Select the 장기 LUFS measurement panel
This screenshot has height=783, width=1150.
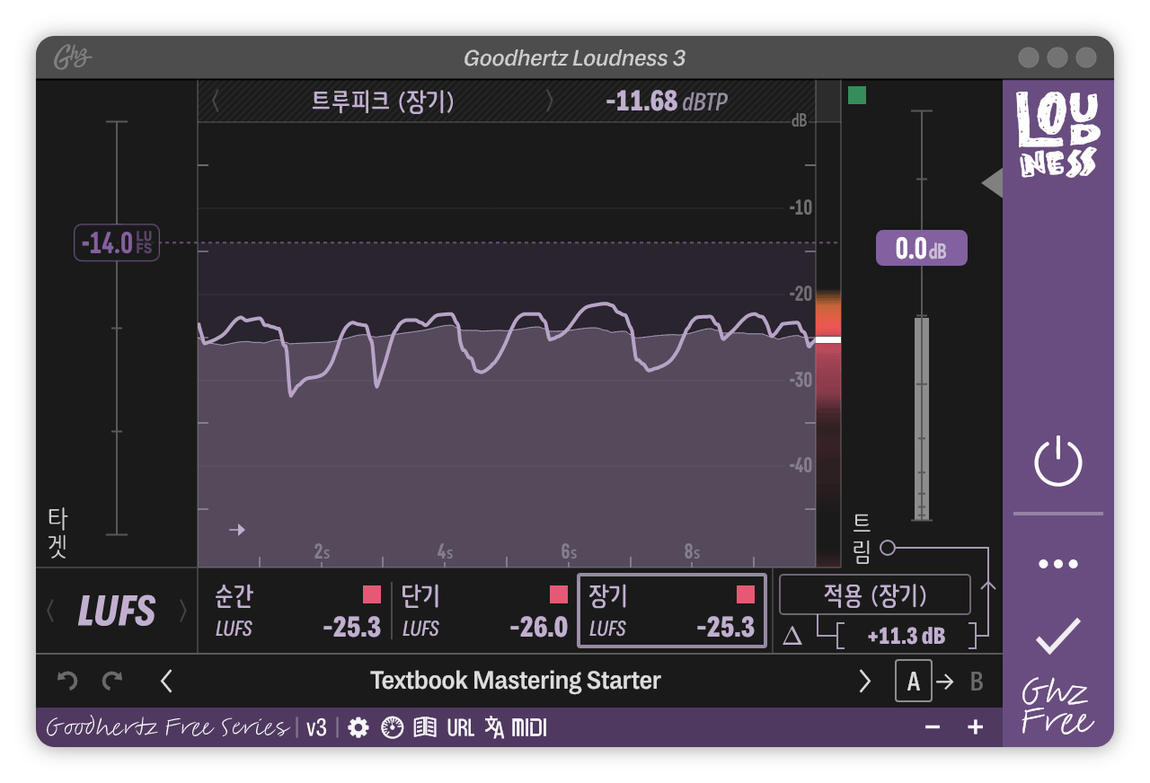click(672, 611)
